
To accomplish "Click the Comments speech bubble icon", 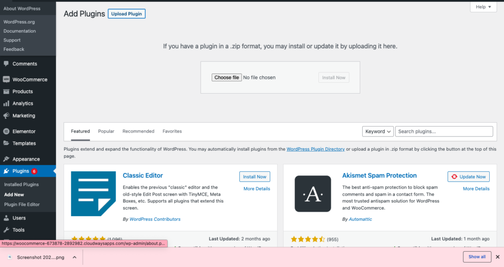I will point(6,64).
